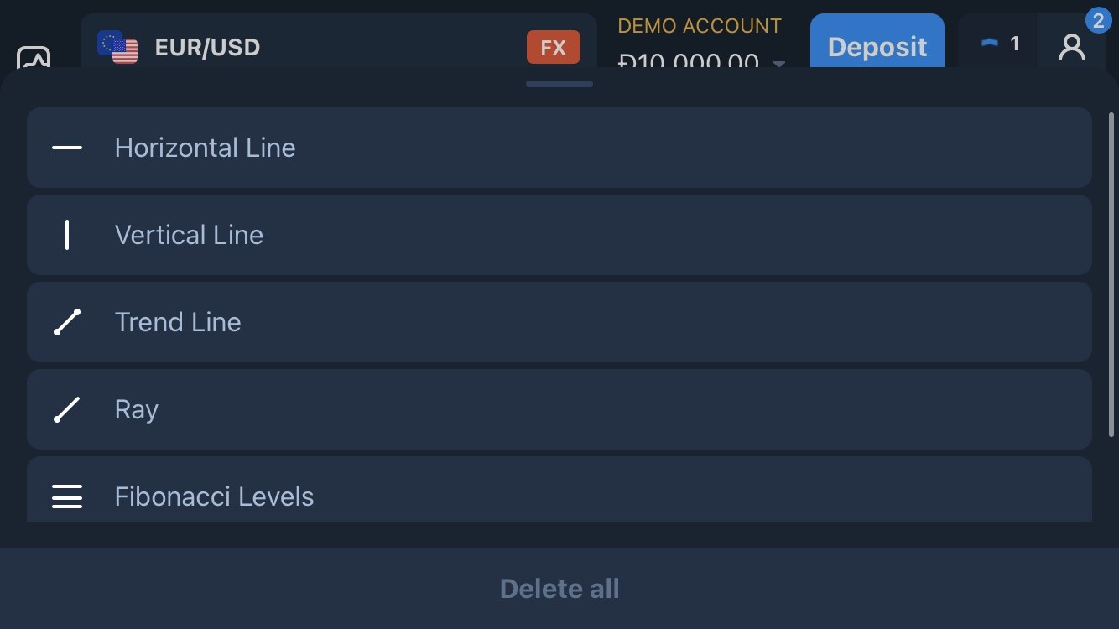Open the user profile icon
This screenshot has width=1119, height=629.
click(x=1072, y=45)
